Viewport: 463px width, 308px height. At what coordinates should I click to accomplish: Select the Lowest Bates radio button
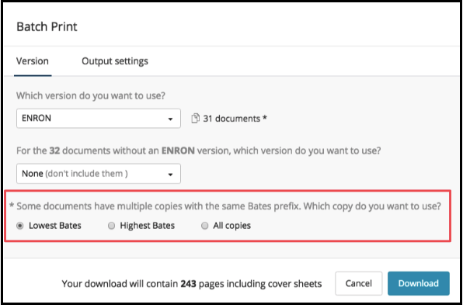[19, 226]
